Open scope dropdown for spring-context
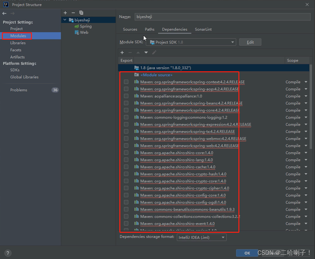This screenshot has height=259, width=315. tap(306, 82)
